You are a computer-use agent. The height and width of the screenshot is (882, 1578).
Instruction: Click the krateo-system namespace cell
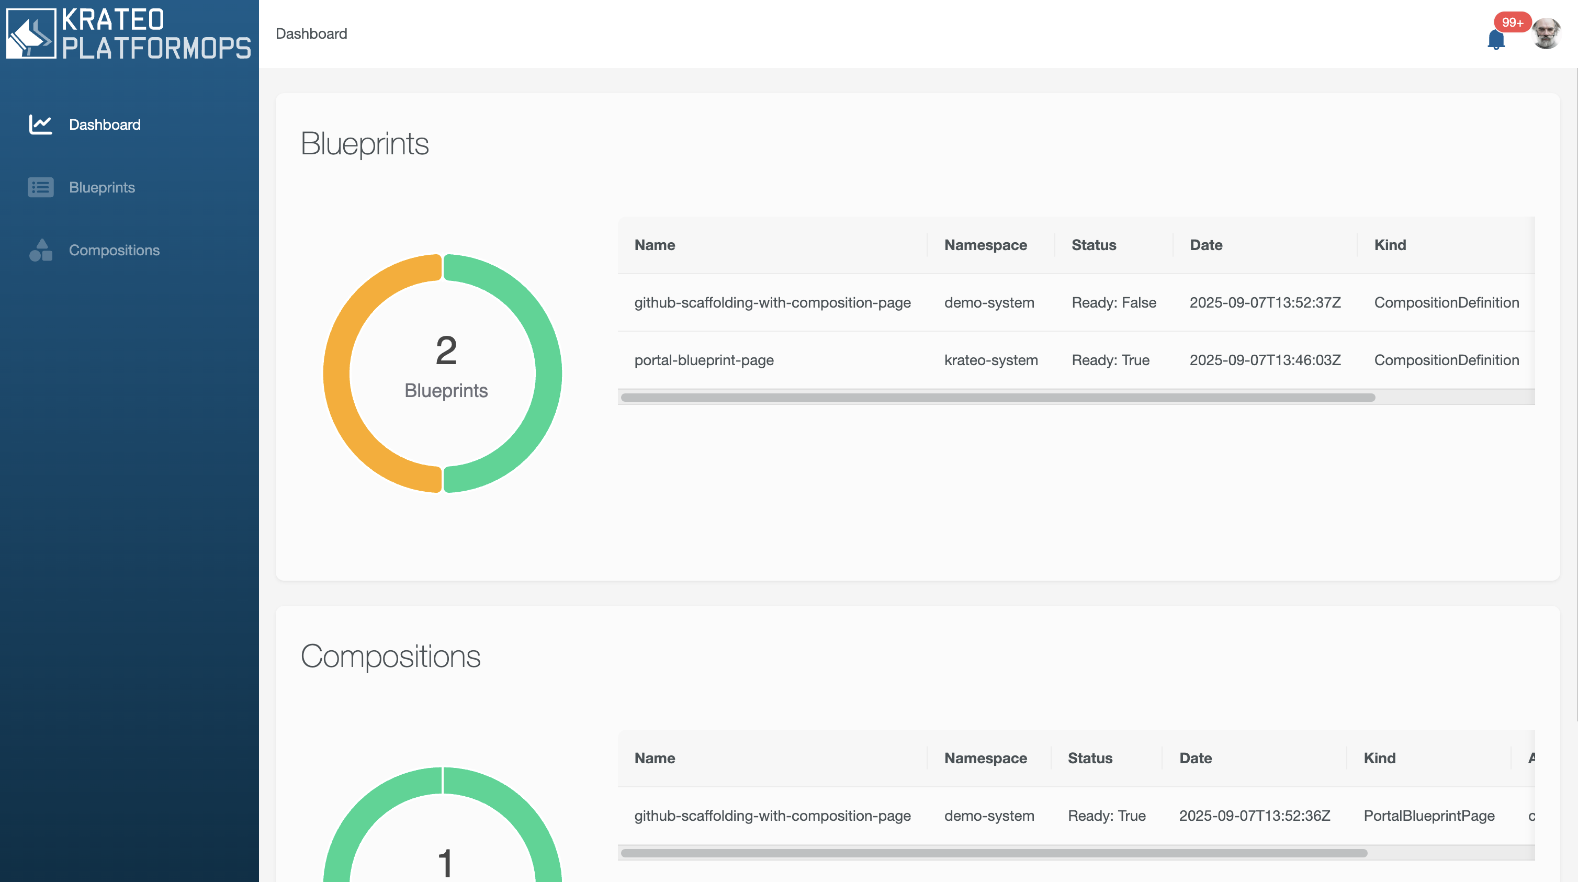[x=991, y=360]
